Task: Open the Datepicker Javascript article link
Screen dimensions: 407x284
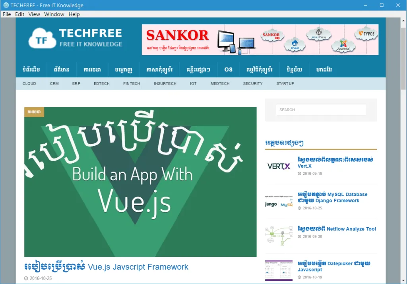Action: [x=334, y=267]
